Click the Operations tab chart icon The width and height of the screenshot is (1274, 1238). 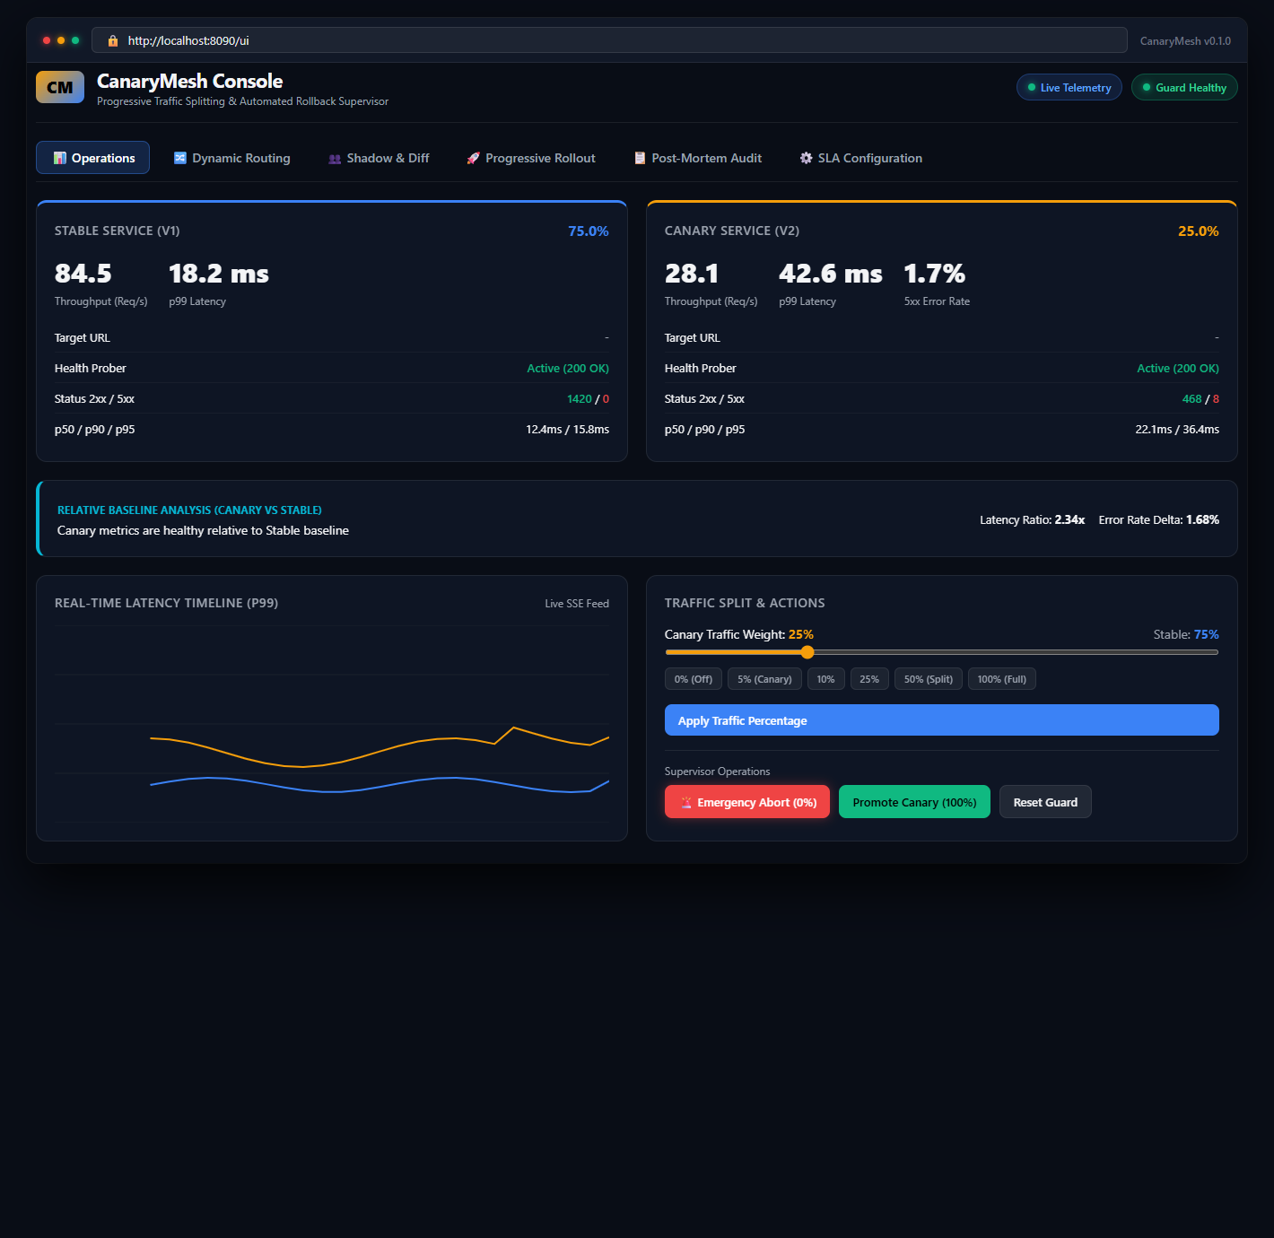point(60,158)
